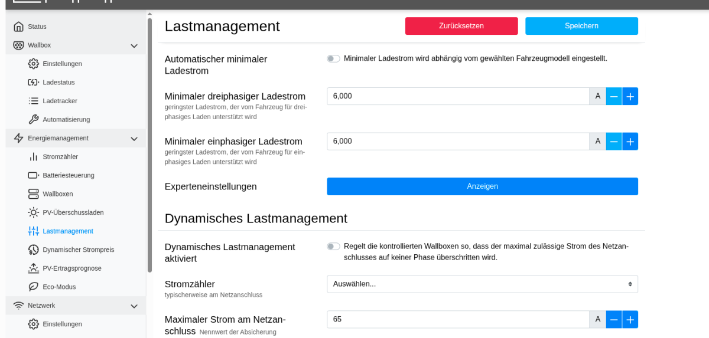Open Dynamischer Strompreis menu entry

[x=78, y=250]
